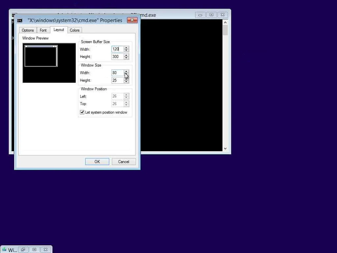The image size is (337, 253).
Task: Open the Font tab
Action: pos(43,30)
